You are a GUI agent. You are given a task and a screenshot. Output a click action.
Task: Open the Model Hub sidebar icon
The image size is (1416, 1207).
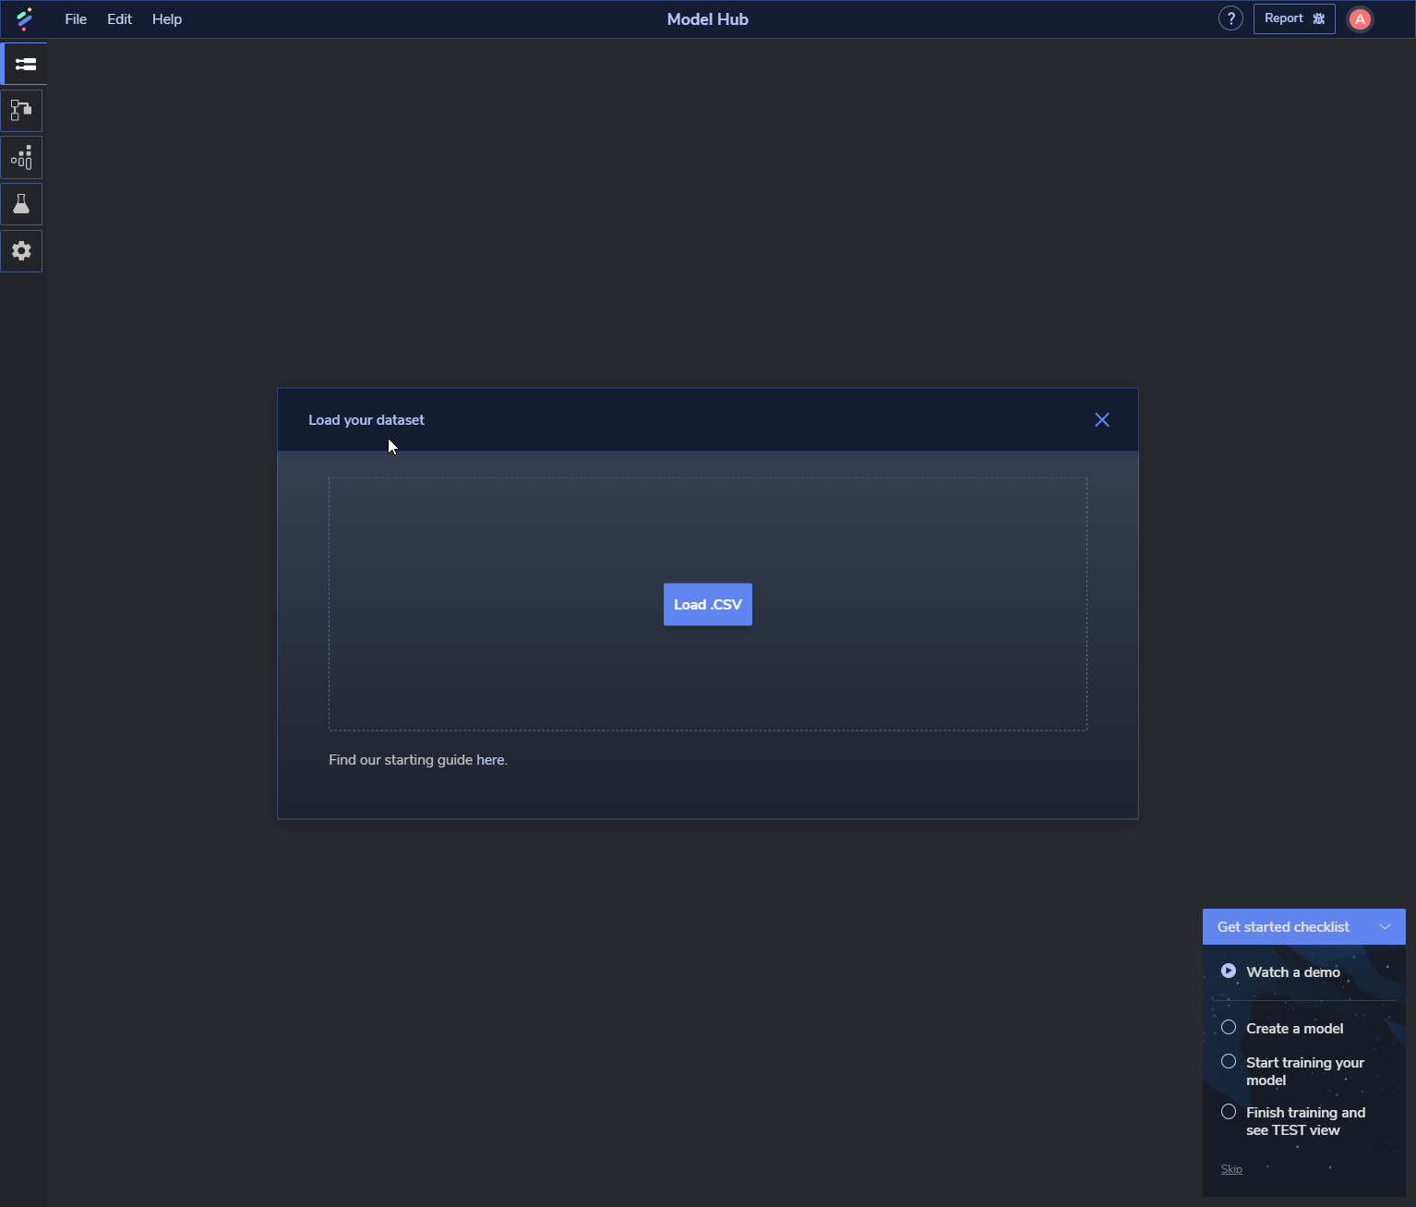[24, 64]
